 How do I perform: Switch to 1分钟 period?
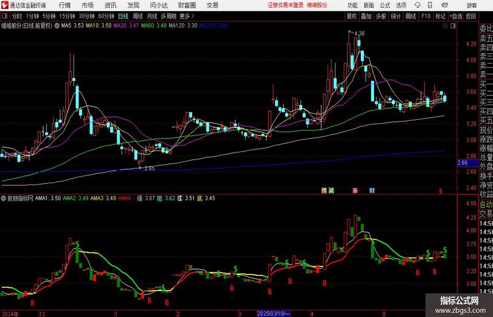point(32,16)
